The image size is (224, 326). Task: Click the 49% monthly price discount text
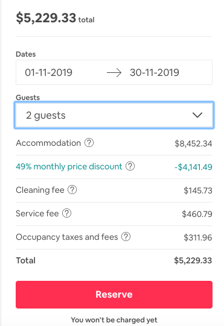tap(69, 166)
